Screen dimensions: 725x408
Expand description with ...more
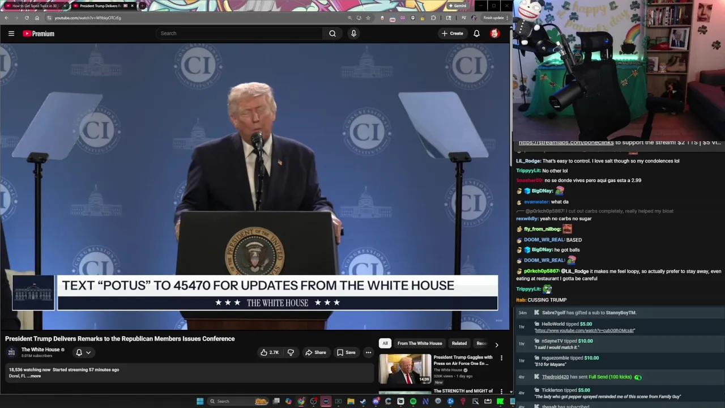click(x=35, y=376)
